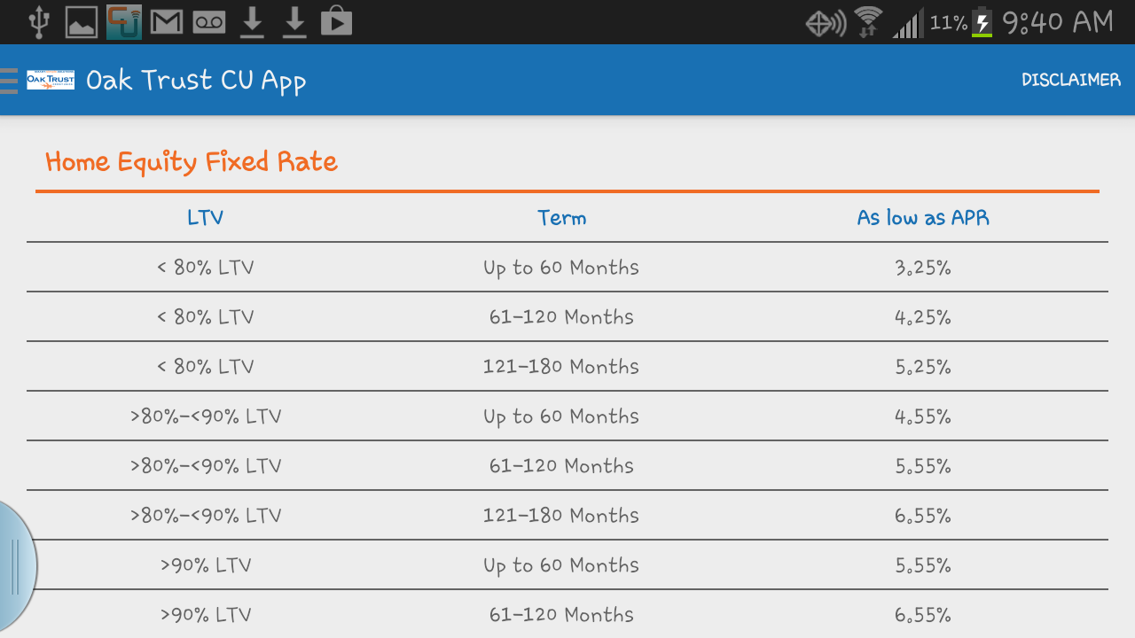Tap the voicemail notification icon

209,22
